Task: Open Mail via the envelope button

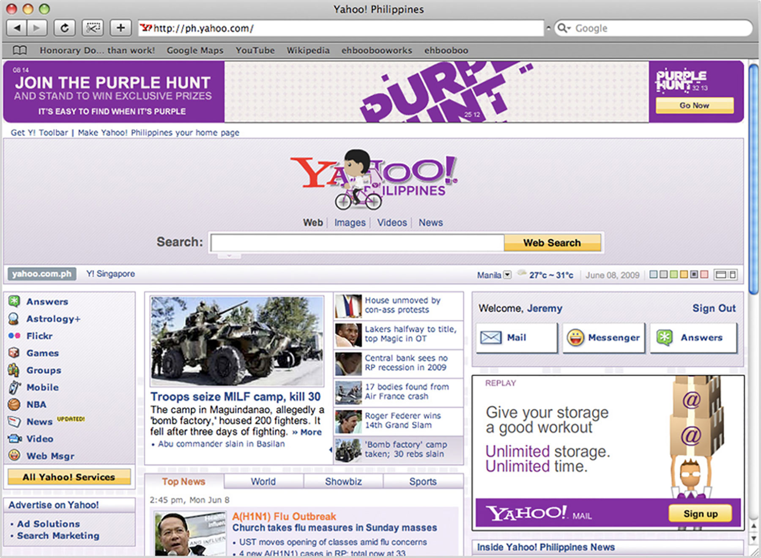Action: (517, 337)
